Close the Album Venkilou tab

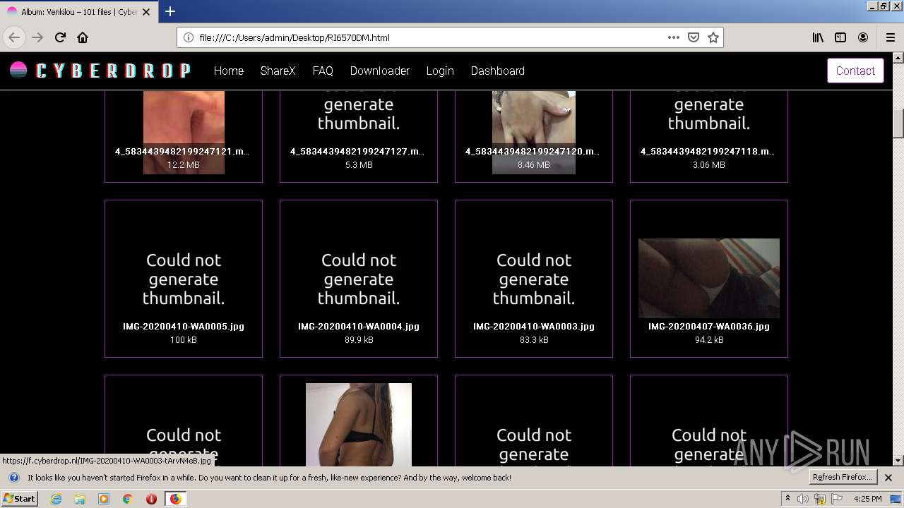pyautogui.click(x=146, y=12)
